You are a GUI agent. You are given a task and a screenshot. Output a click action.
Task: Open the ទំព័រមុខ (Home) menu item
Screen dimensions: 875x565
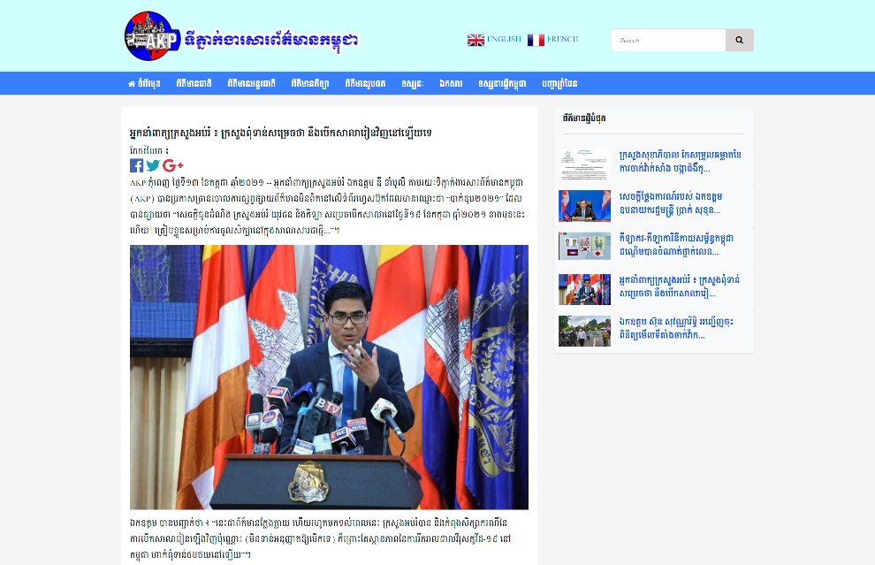(144, 83)
